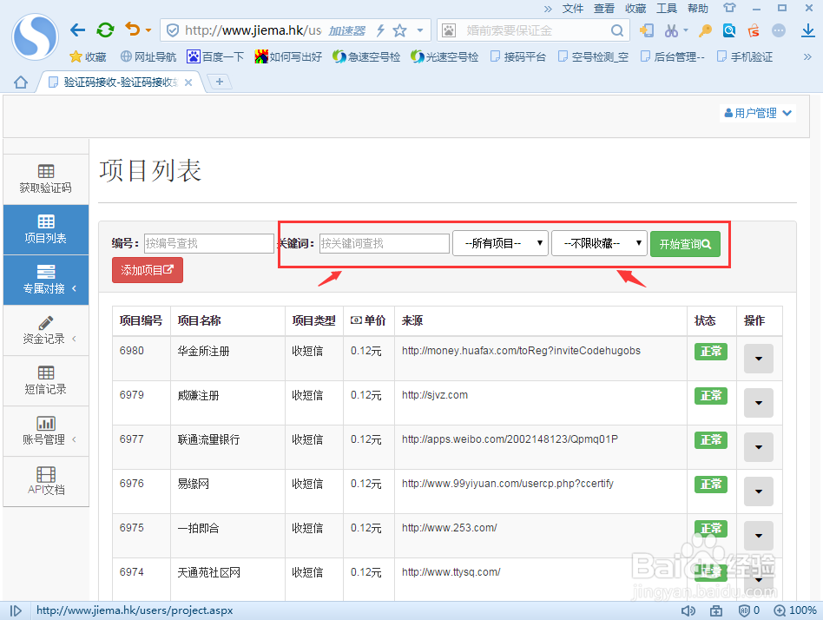Open the API文档 sidebar item

(x=46, y=481)
